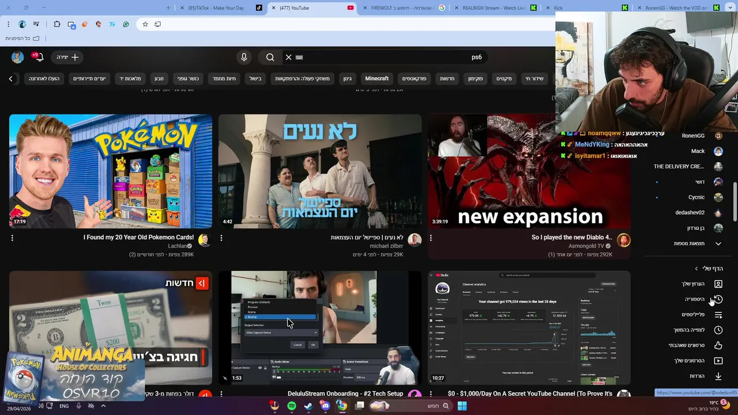Open Spotify from the taskbar
The image size is (738, 415).
point(292,406)
